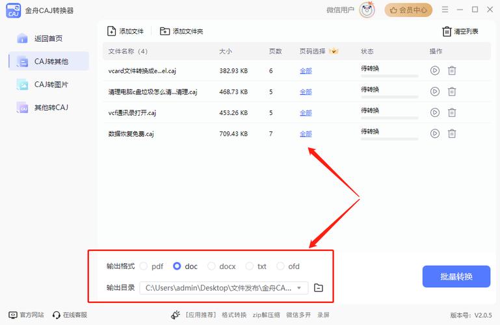This screenshot has width=500, height=325.
Task: Click the 添加文件夹 label
Action: 188,31
